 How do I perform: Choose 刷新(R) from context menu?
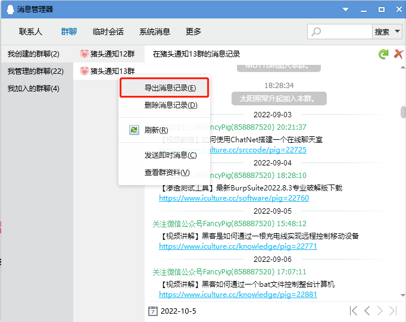[164, 130]
